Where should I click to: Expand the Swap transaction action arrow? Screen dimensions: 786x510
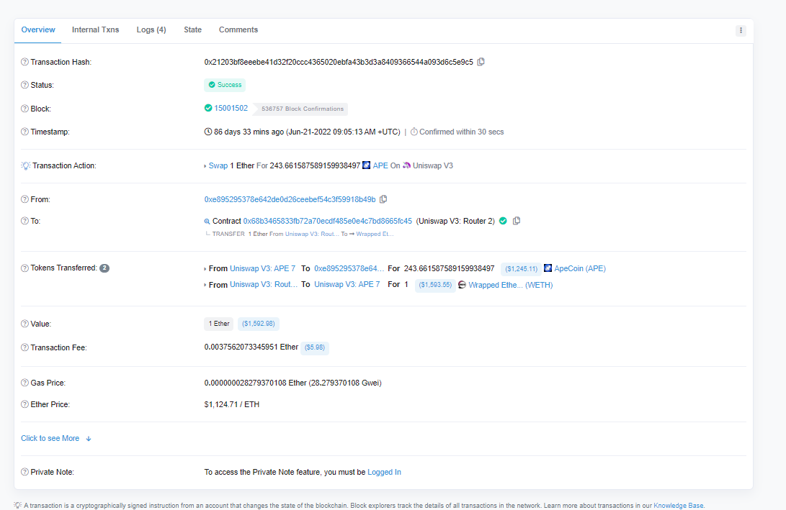(205, 166)
